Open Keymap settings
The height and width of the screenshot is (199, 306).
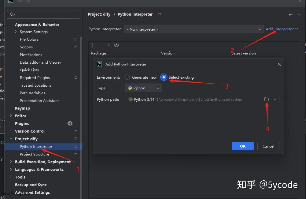point(22,108)
